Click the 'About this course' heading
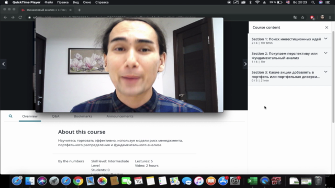This screenshot has height=188, width=335. (82, 132)
